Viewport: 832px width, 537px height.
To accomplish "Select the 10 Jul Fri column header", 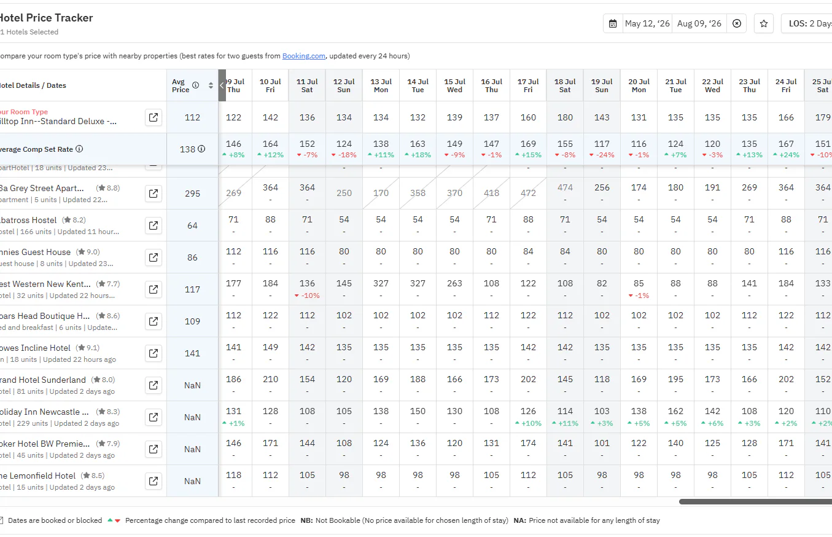I will pos(270,85).
